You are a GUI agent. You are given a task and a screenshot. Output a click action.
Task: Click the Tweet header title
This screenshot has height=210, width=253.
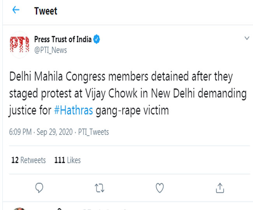click(46, 11)
